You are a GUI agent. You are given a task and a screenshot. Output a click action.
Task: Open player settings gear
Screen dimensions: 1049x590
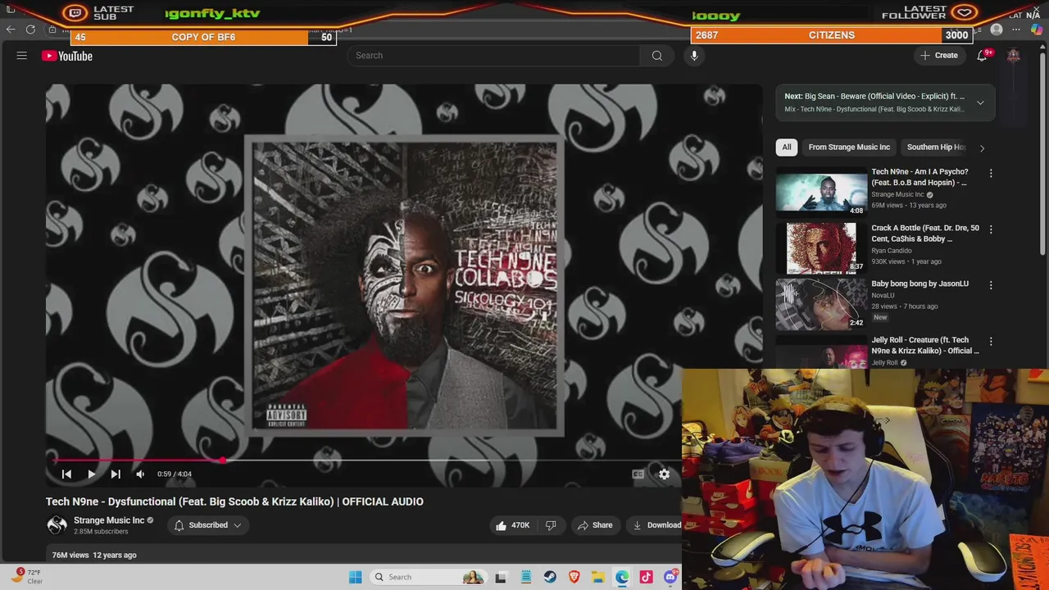coord(664,474)
